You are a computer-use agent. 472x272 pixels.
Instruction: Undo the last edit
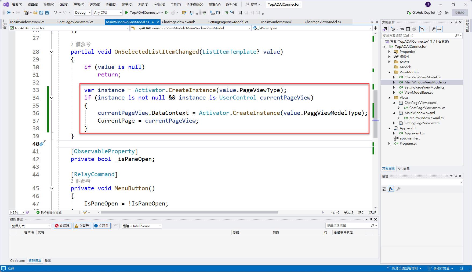[x=55, y=13]
